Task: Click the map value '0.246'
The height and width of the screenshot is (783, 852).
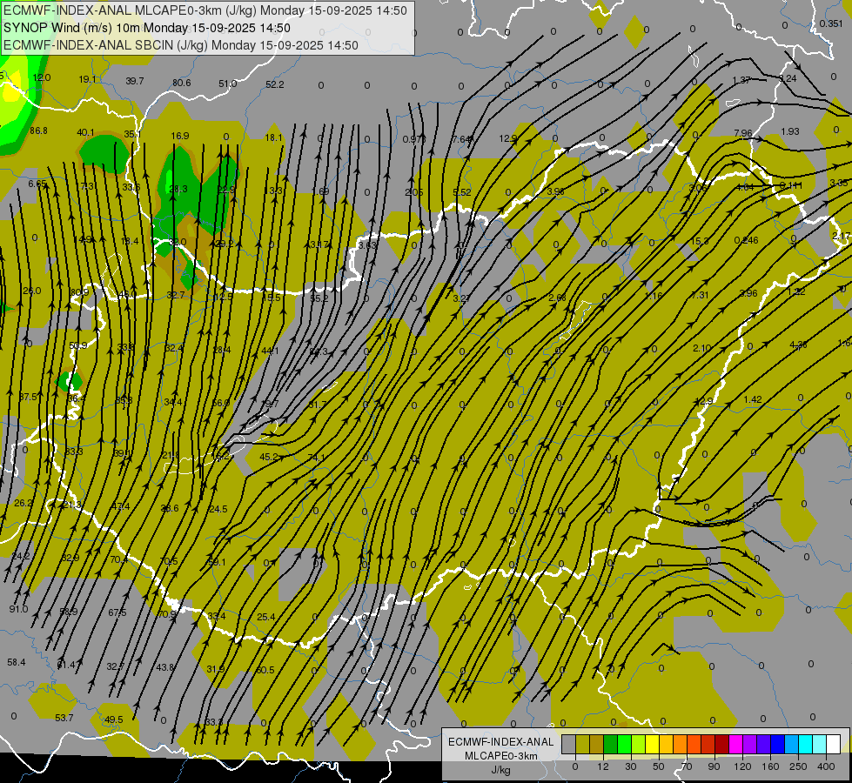Action: (x=746, y=240)
